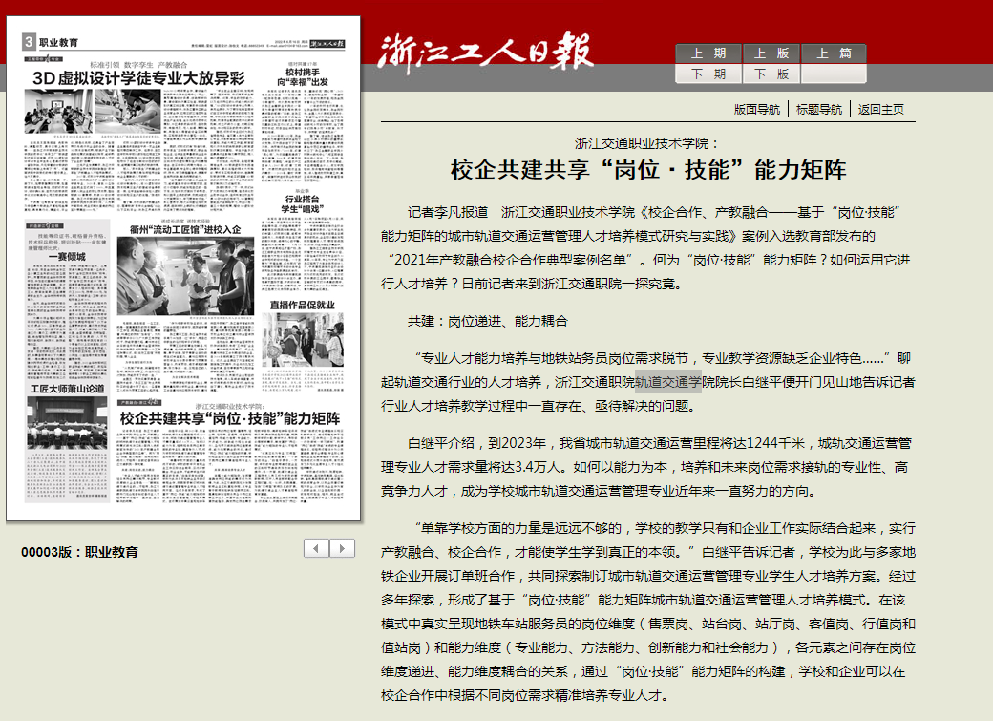
Task: Open 校村携手向幸福出发 article in thumbnail
Action: point(302,77)
